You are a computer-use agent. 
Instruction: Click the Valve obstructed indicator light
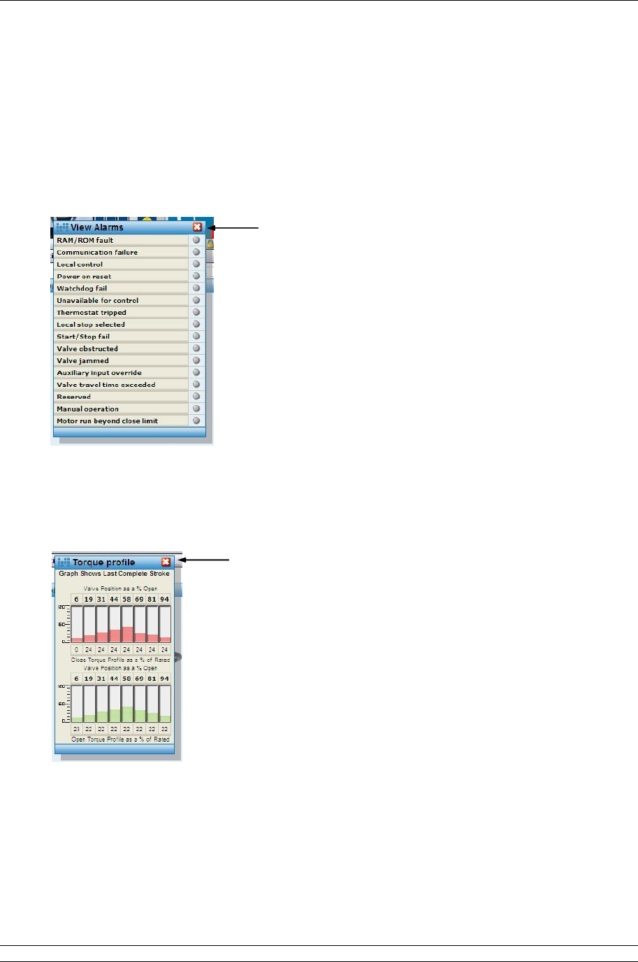(x=196, y=348)
